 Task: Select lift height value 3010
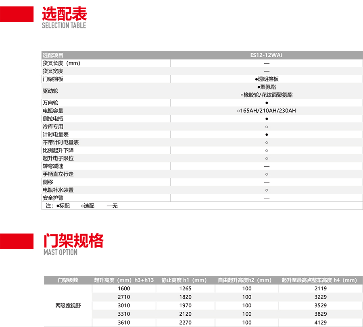pyautogui.click(x=124, y=306)
